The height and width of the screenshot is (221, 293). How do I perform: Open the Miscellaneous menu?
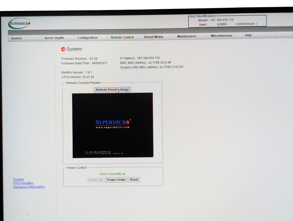click(221, 36)
